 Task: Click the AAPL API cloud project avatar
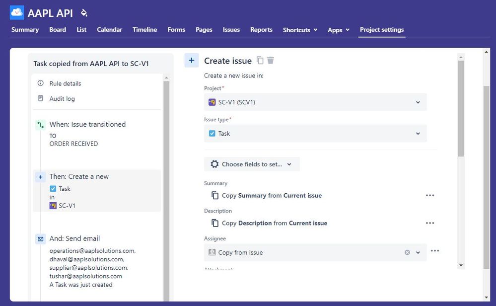coord(17,12)
